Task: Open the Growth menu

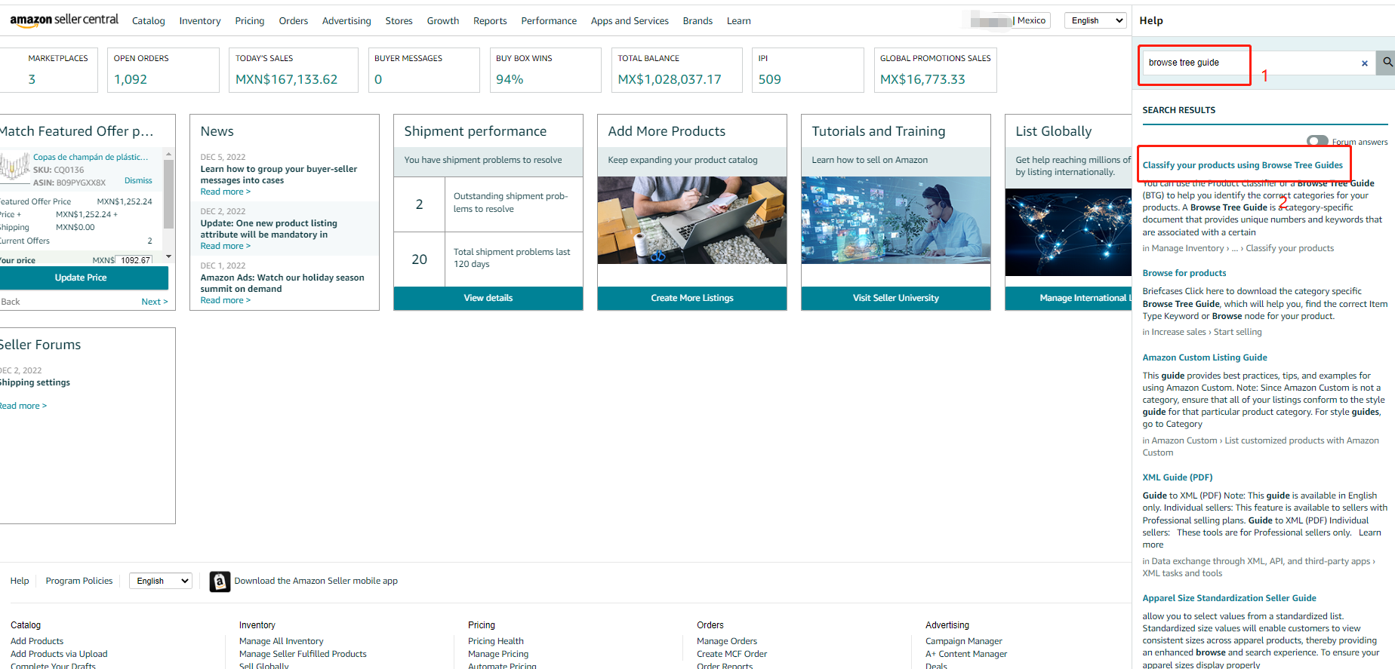Action: [443, 21]
